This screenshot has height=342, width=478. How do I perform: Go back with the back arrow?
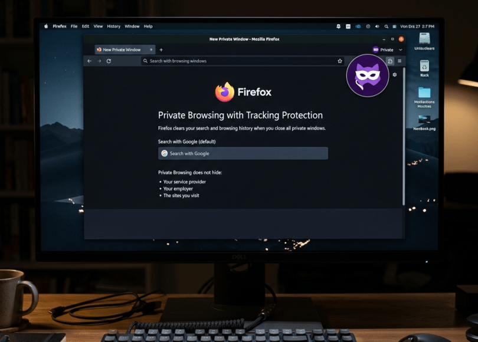(89, 61)
